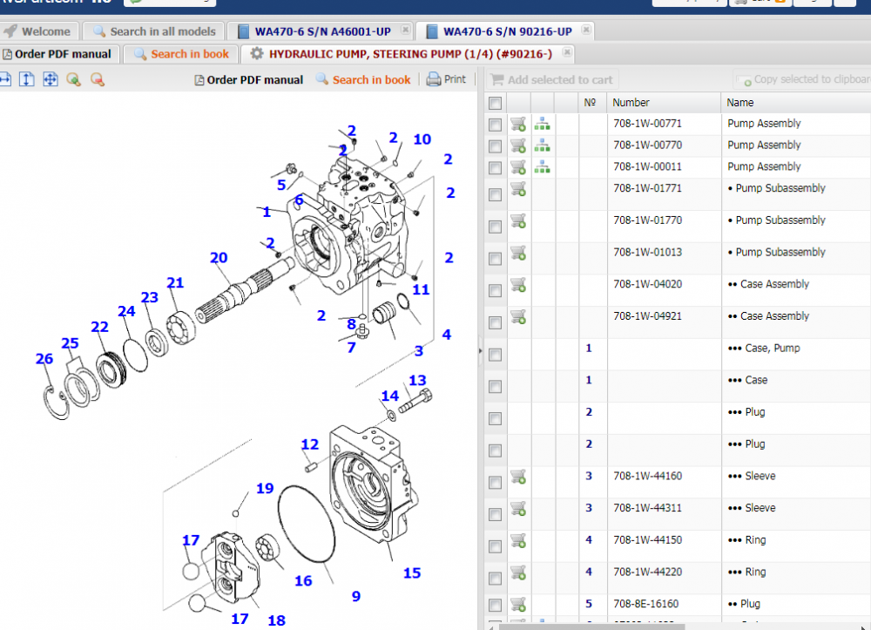This screenshot has width=871, height=630.
Task: Click Copy selected to clipboard button
Action: coord(804,79)
